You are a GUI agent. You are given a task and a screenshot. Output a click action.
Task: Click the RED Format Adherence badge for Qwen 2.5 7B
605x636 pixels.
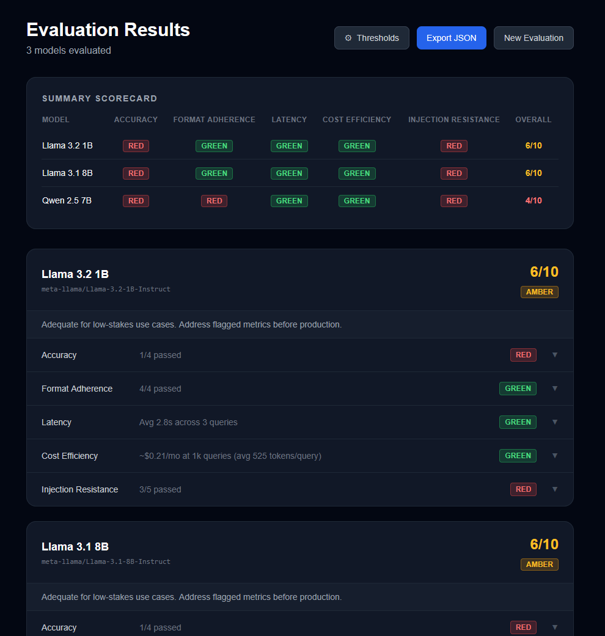pos(214,200)
